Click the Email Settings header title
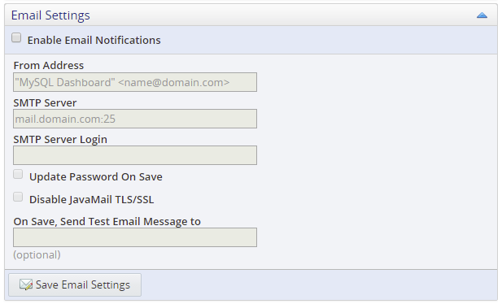The image size is (502, 304). (x=50, y=15)
